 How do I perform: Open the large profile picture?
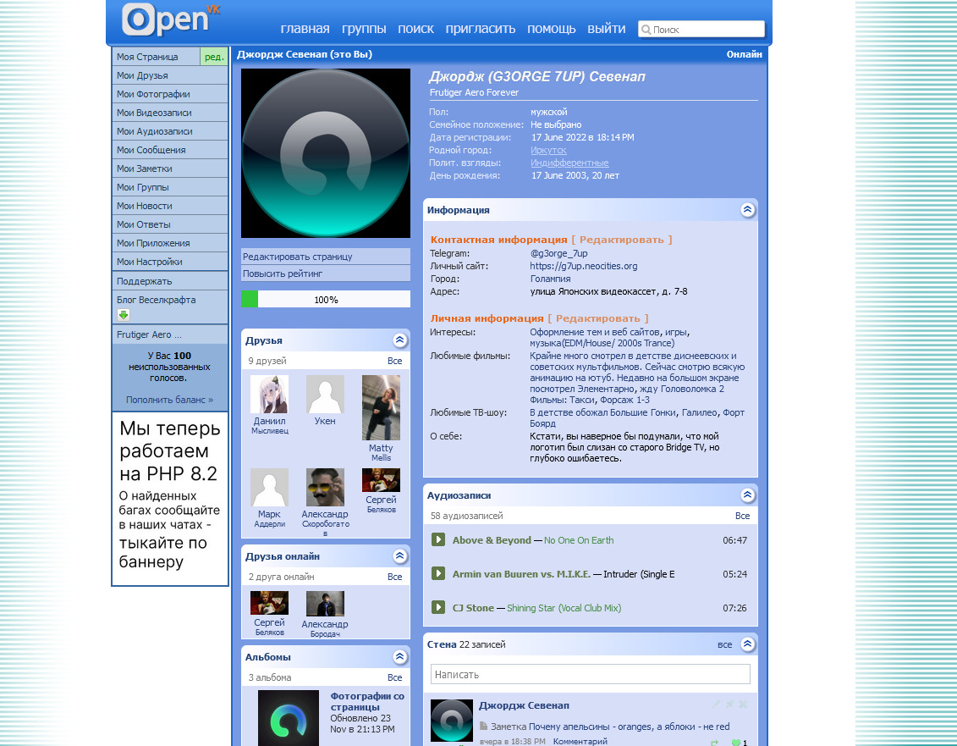point(325,152)
